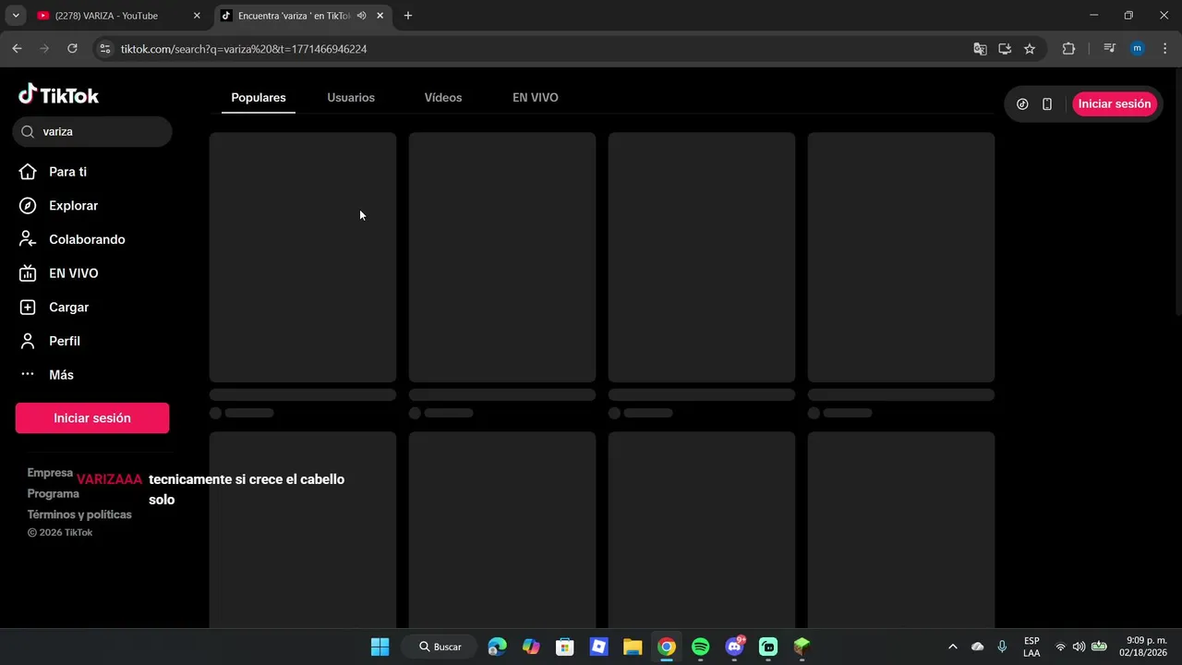
Task: Open the media control music-note icon
Action: [x=1110, y=49]
